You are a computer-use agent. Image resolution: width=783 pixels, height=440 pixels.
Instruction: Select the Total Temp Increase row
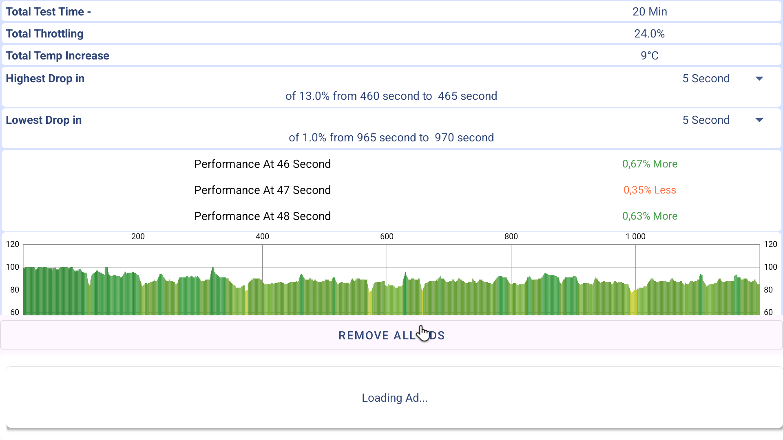pos(391,56)
